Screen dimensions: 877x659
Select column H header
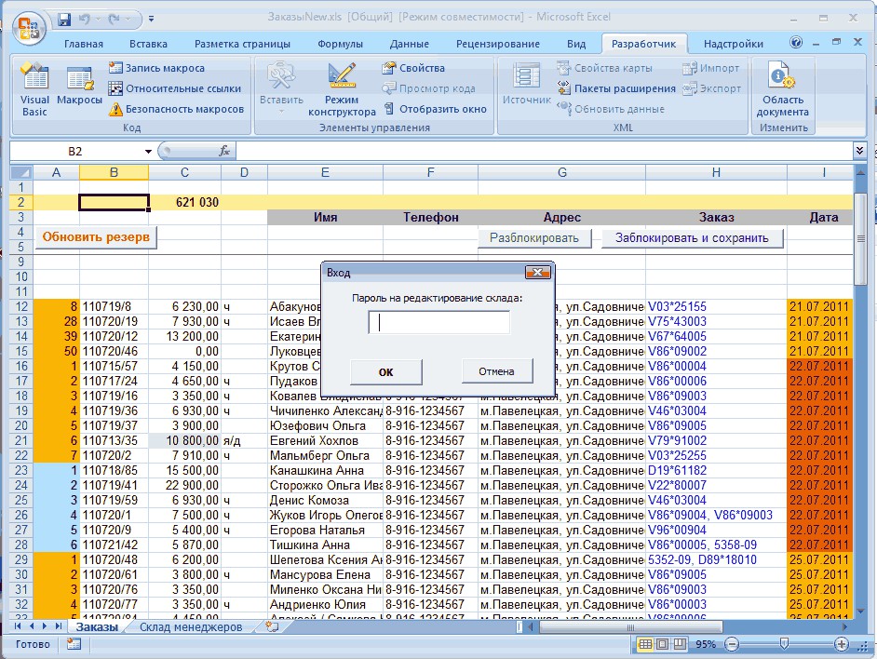(716, 172)
